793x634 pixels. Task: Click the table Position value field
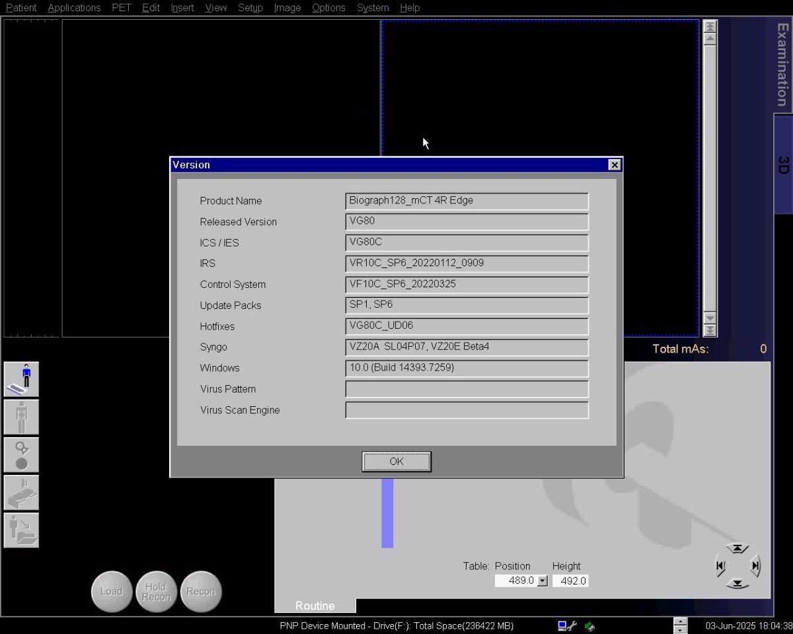(516, 581)
